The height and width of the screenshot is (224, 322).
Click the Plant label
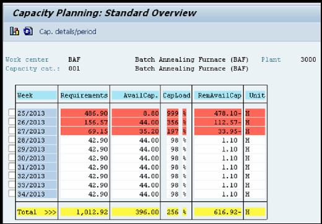point(271,59)
